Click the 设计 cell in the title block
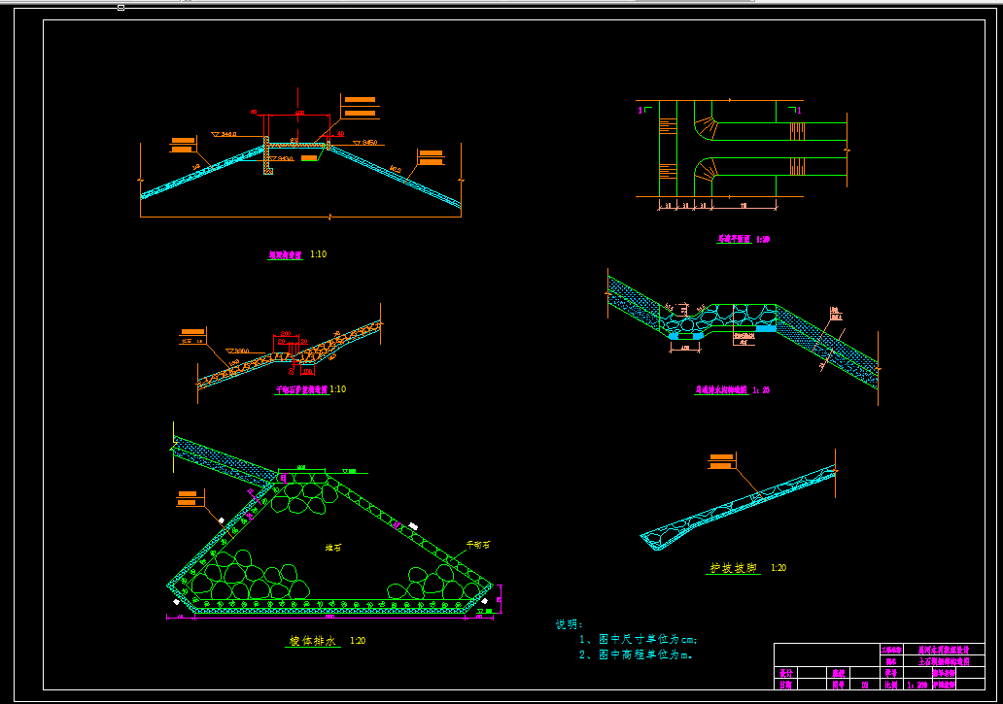Viewport: 1003px width, 704px height. pyautogui.click(x=785, y=673)
